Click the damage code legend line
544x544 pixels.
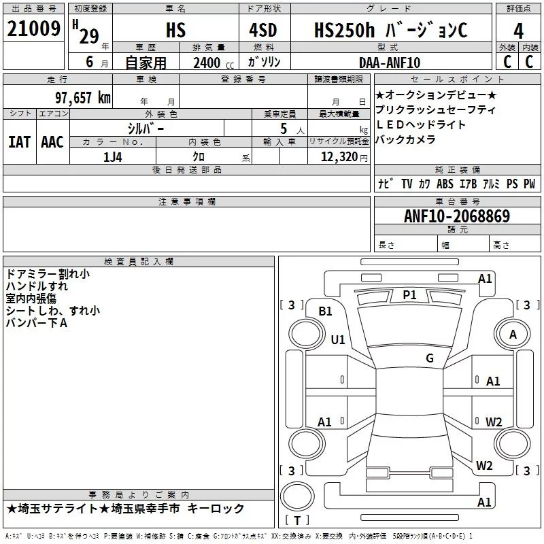coord(239,537)
